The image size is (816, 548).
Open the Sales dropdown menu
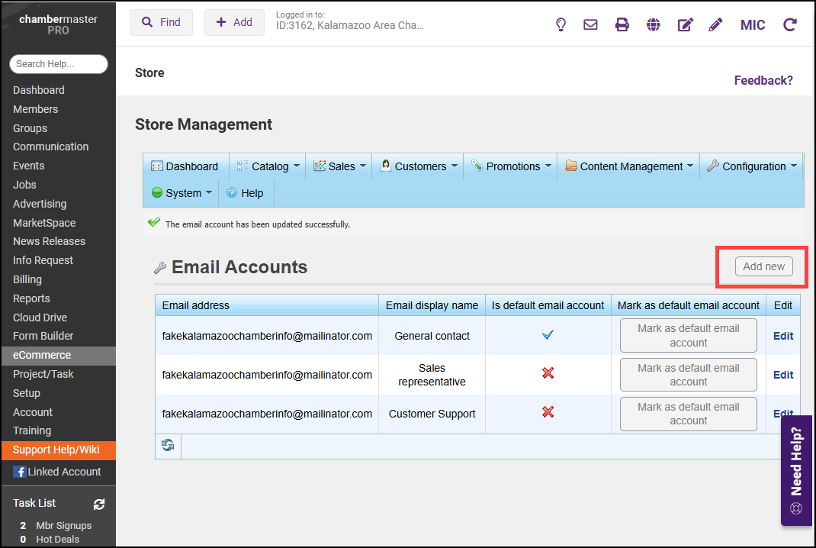click(x=341, y=166)
